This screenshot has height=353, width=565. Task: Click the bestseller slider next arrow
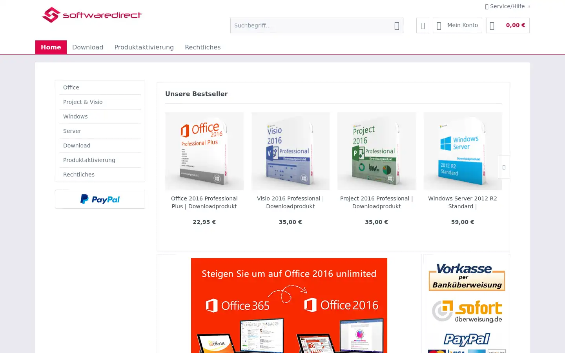click(x=504, y=167)
